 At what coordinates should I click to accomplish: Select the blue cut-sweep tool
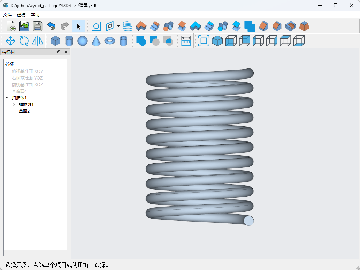pyautogui.click(x=223, y=26)
